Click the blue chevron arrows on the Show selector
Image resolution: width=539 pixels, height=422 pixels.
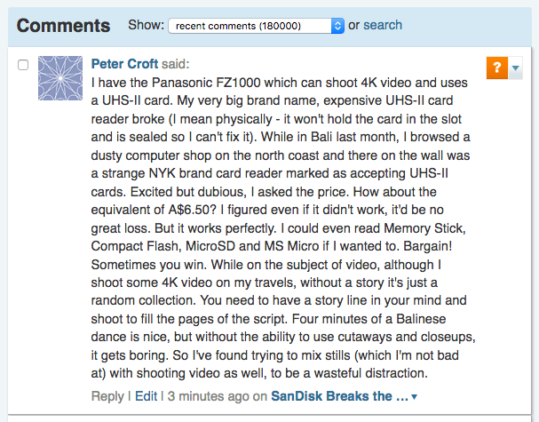pos(337,26)
